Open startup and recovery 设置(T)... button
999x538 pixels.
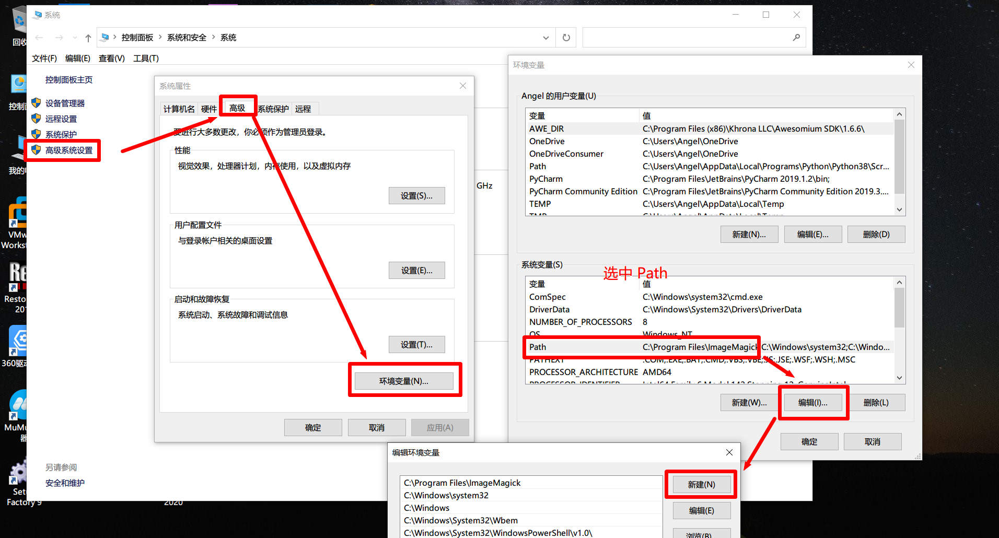(417, 345)
